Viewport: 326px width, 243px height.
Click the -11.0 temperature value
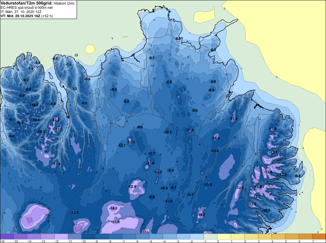[190, 130]
